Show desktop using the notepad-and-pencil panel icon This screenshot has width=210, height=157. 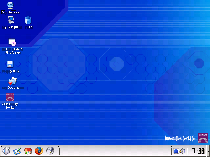[x=17, y=151]
